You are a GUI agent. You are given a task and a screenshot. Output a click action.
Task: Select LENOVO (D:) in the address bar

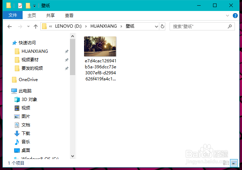68,26
